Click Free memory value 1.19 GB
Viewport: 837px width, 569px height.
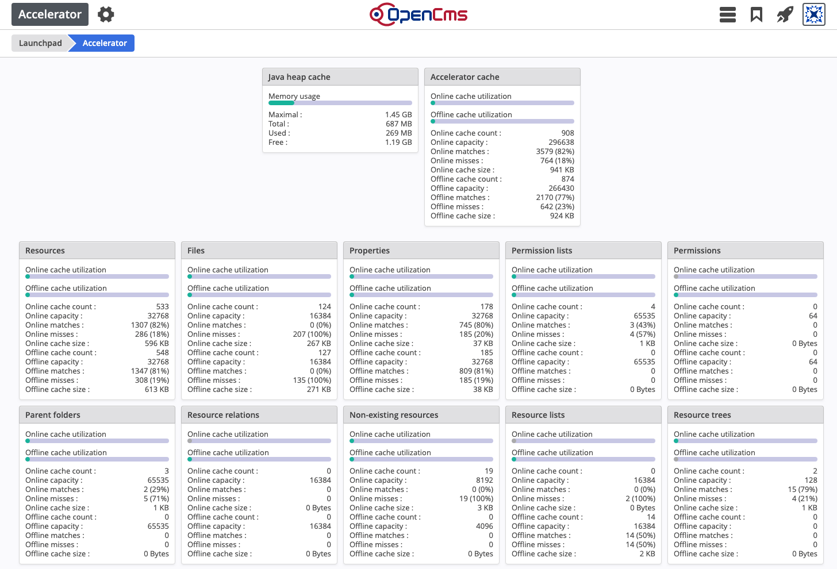click(398, 142)
